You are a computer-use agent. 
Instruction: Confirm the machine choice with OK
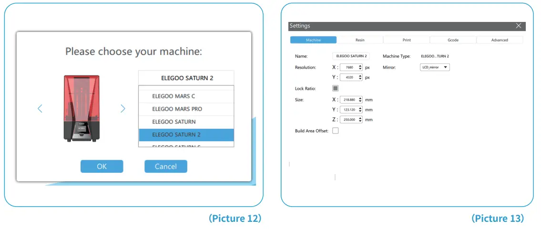click(x=102, y=167)
